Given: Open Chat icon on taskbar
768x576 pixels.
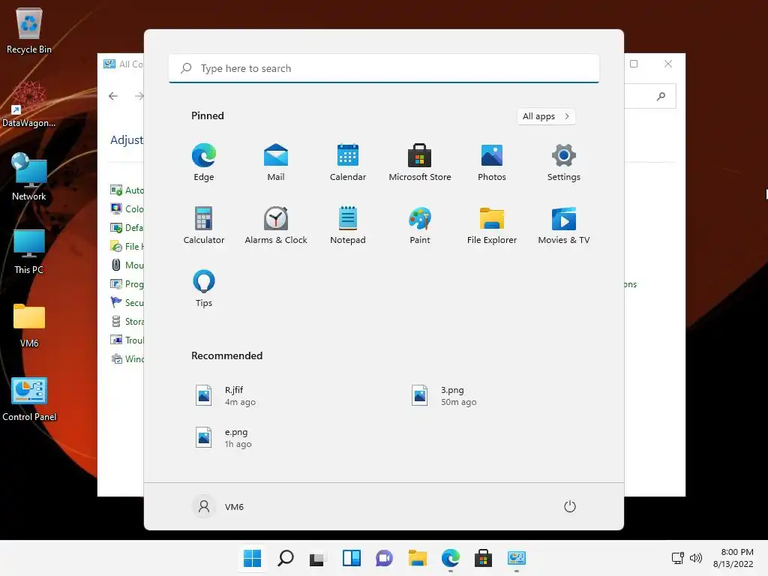Looking at the screenshot, I should [x=384, y=558].
